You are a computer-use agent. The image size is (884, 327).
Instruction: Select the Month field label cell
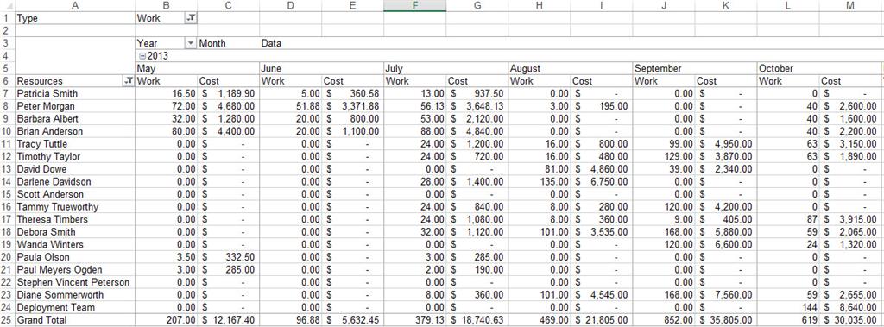228,43
